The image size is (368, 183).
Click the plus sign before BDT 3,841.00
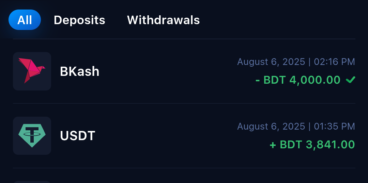click(x=273, y=145)
